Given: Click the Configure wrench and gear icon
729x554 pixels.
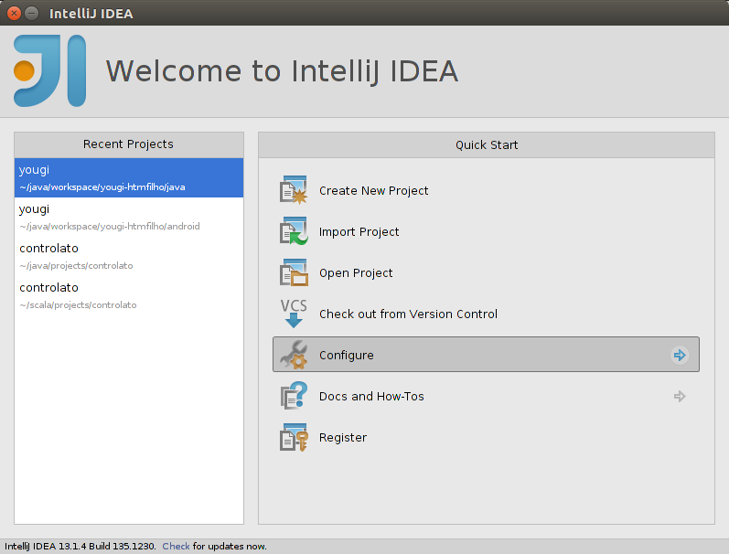Looking at the screenshot, I should [x=294, y=355].
